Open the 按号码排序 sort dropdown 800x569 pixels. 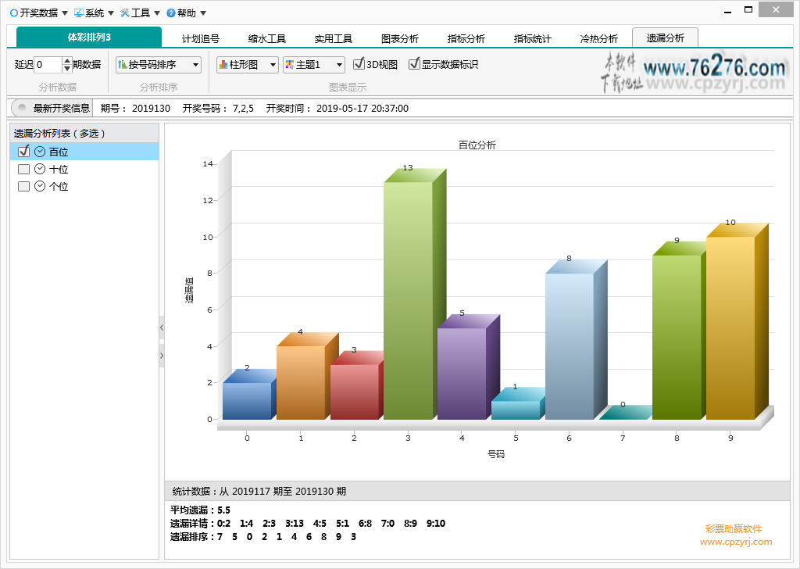[x=158, y=65]
